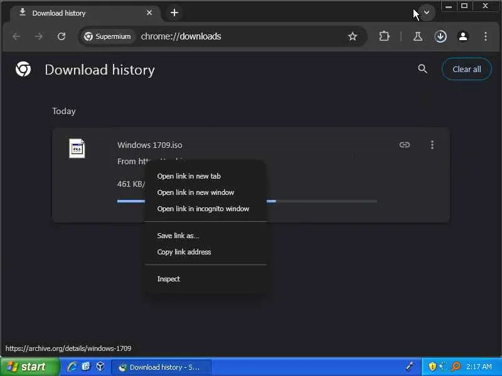Click the security shield tray icon

click(432, 367)
